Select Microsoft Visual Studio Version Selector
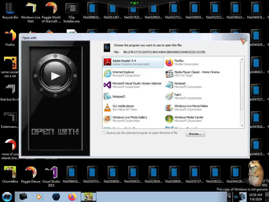The height and width of the screenshot is (202, 269). pos(133,85)
